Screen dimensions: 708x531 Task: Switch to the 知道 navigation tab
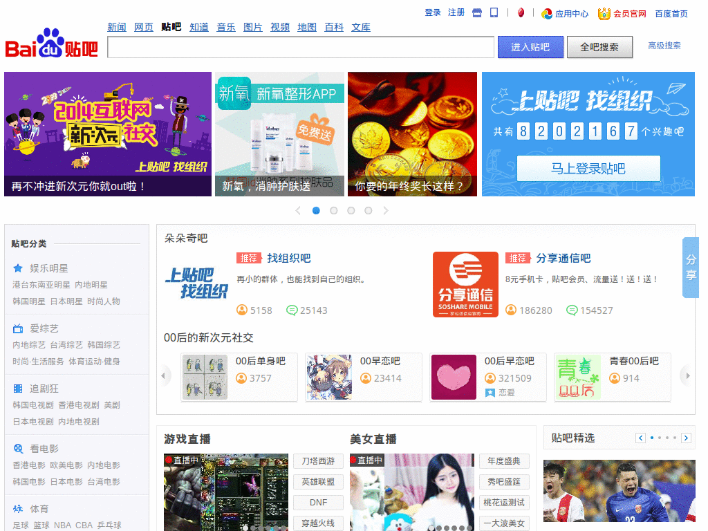(x=199, y=28)
